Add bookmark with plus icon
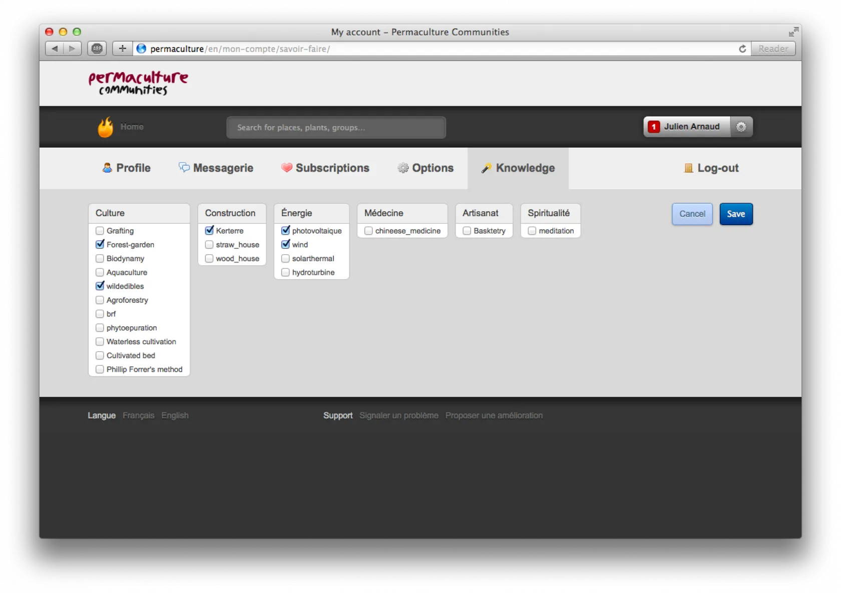 click(122, 49)
